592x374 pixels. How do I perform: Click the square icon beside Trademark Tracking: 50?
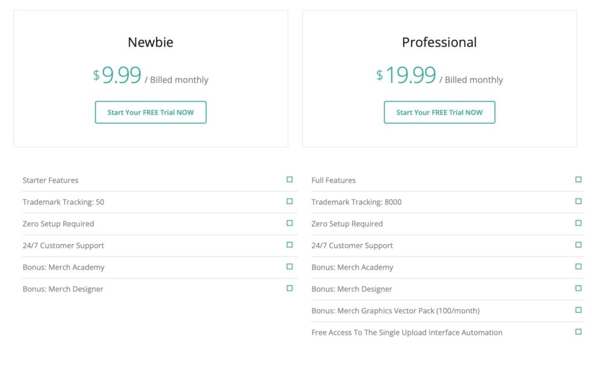(x=290, y=202)
